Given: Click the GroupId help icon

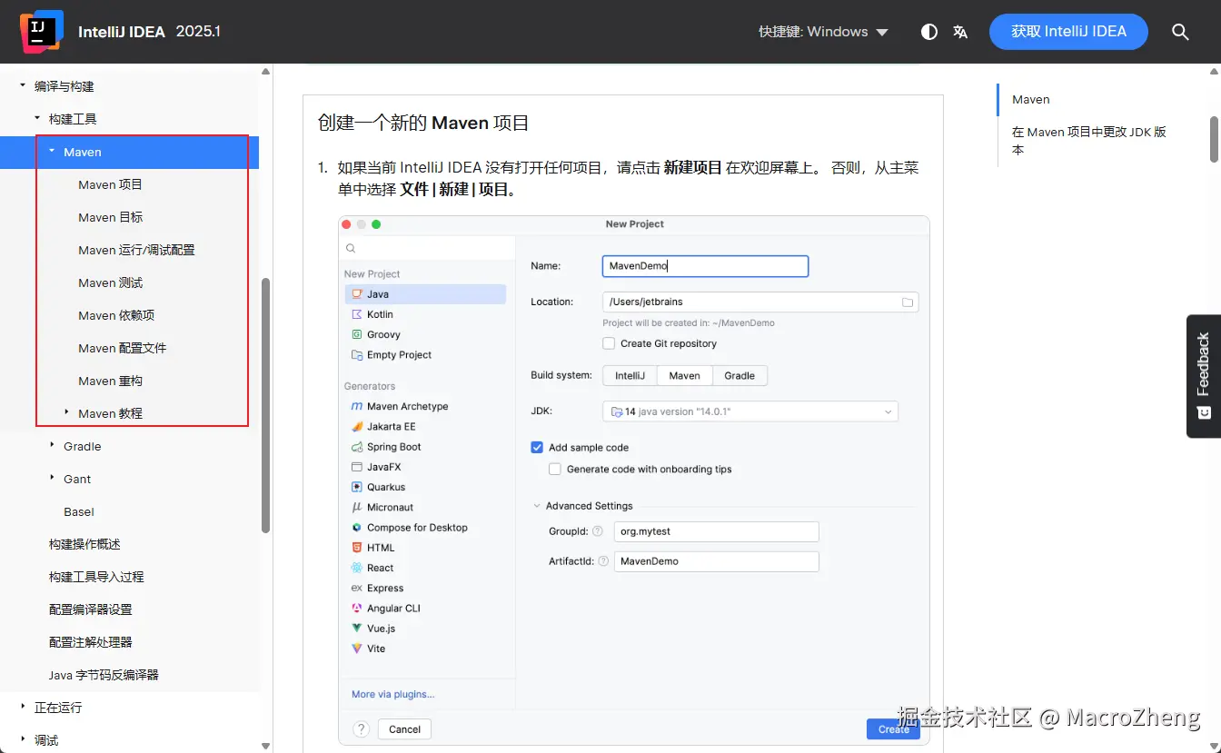Looking at the screenshot, I should (597, 531).
